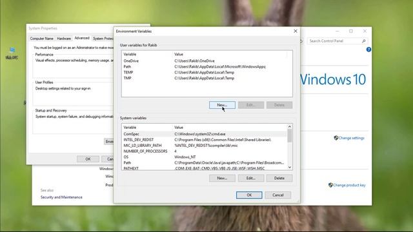
Task: Select the OS system variable row
Action: (205, 157)
